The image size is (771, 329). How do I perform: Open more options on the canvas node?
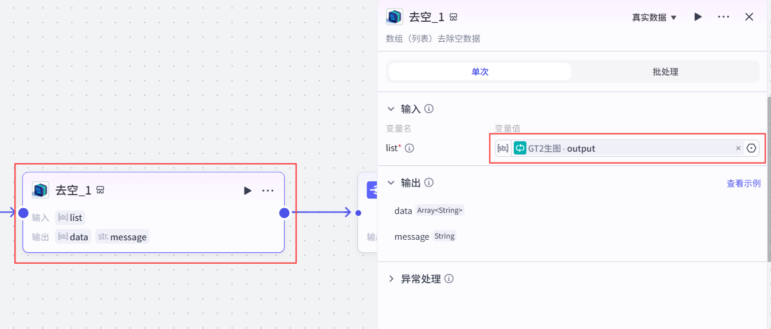pos(268,191)
